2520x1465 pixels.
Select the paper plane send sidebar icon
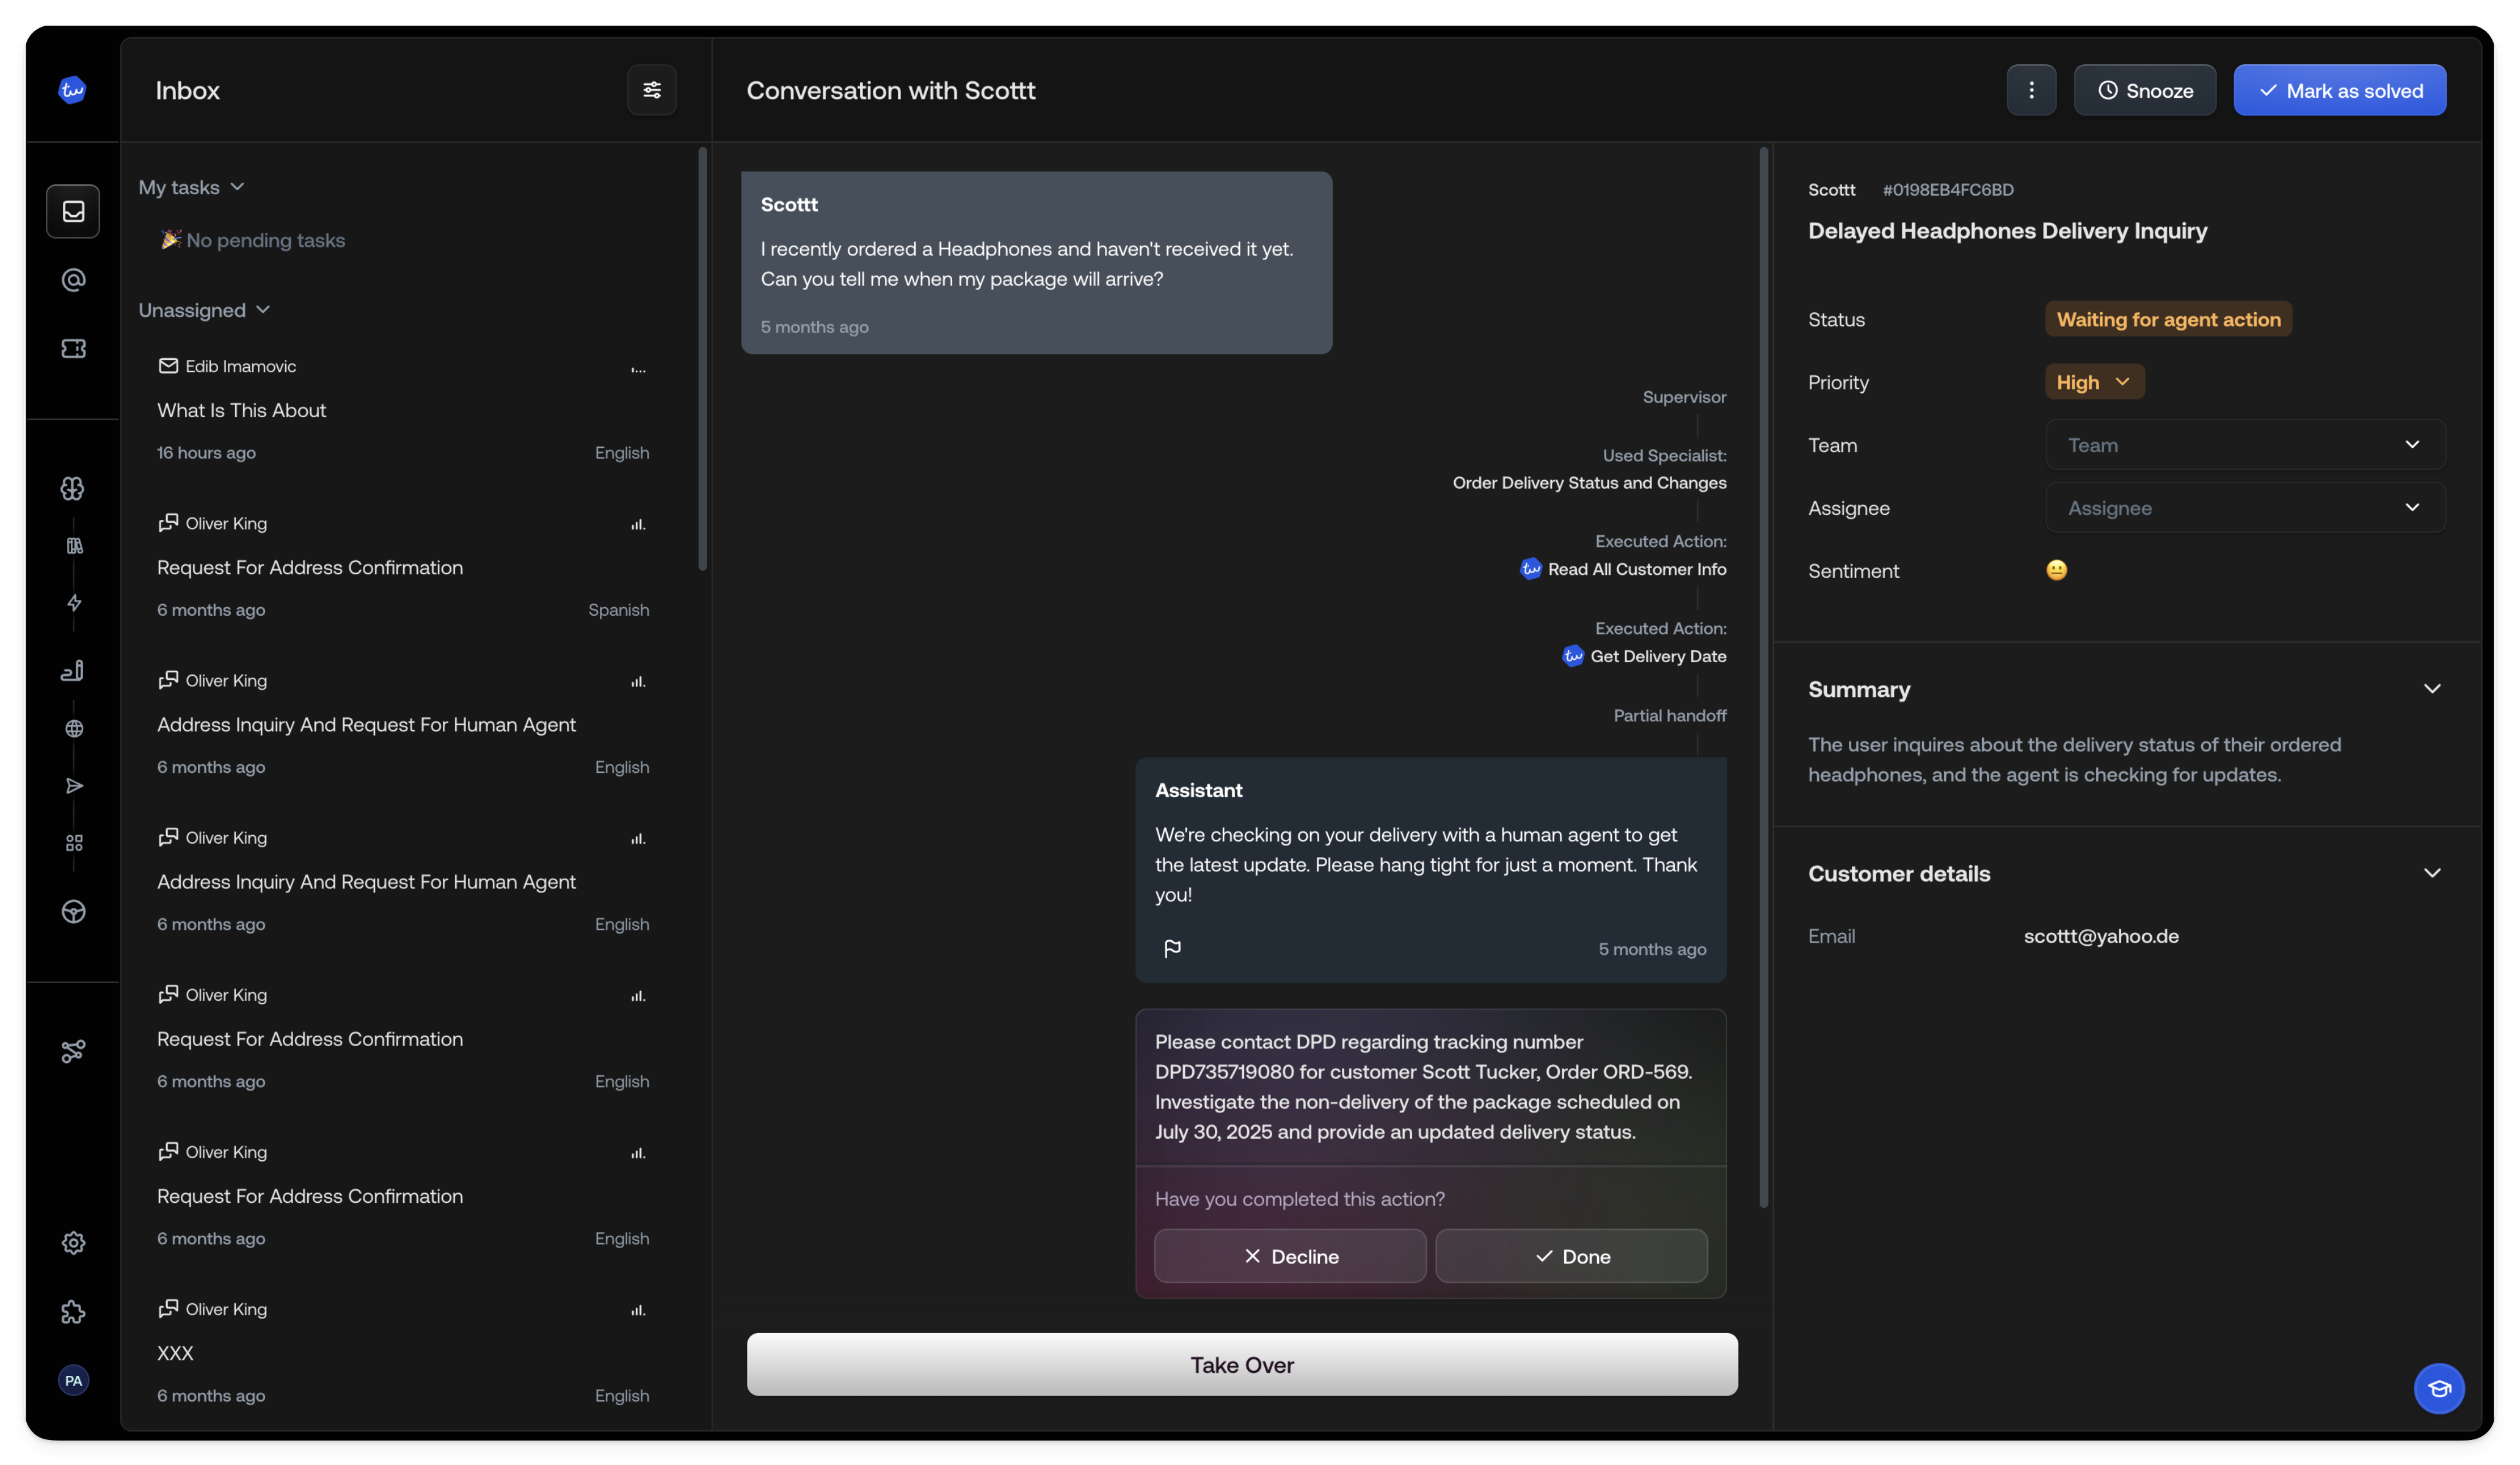(73, 786)
